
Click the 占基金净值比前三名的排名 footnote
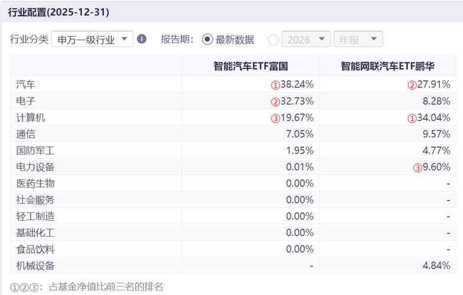click(106, 287)
